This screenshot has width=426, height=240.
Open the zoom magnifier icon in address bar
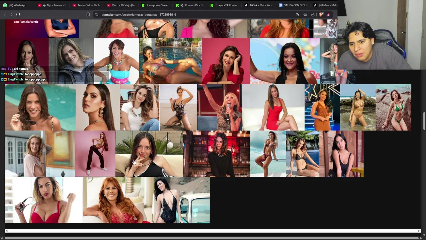pyautogui.click(x=305, y=15)
